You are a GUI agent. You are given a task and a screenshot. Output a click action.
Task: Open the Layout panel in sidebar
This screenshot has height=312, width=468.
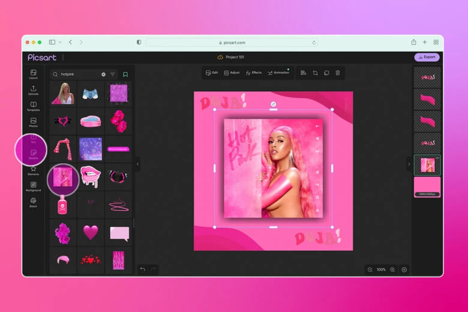(34, 74)
